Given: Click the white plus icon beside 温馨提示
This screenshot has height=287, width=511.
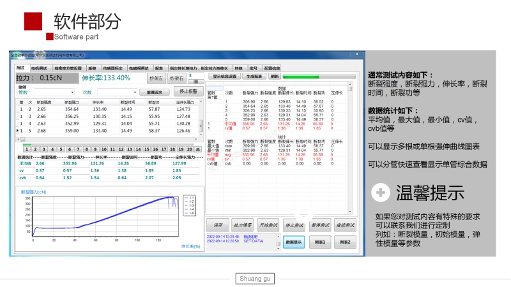Looking at the screenshot, I should coord(381,193).
